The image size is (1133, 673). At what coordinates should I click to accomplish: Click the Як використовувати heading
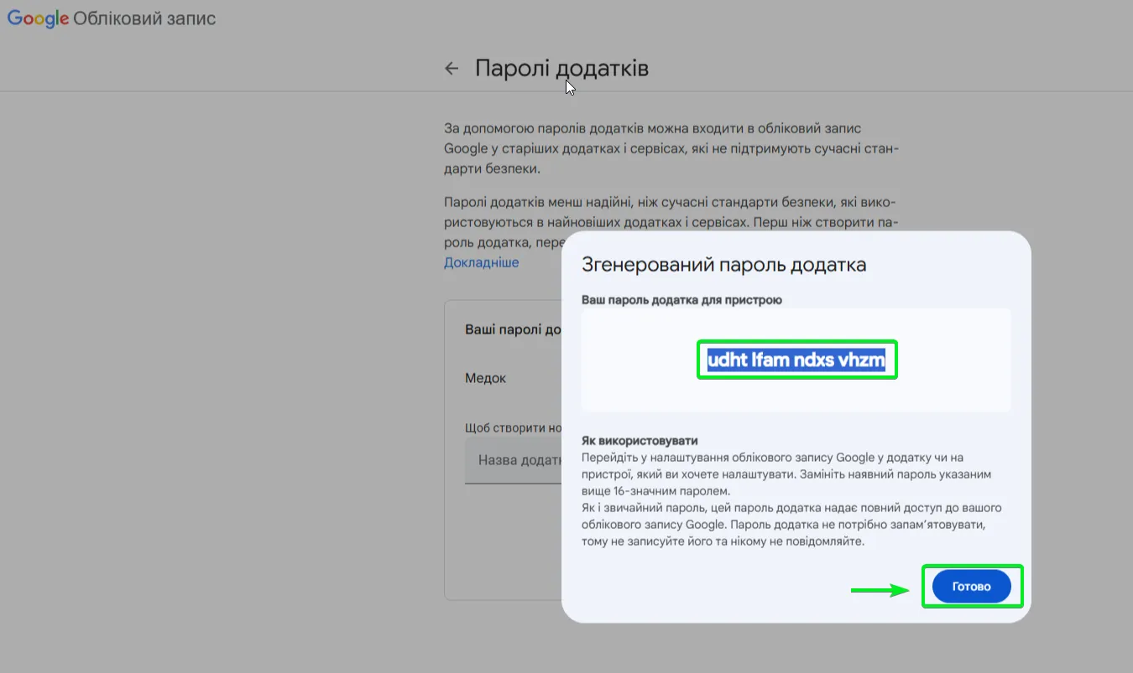coord(640,441)
